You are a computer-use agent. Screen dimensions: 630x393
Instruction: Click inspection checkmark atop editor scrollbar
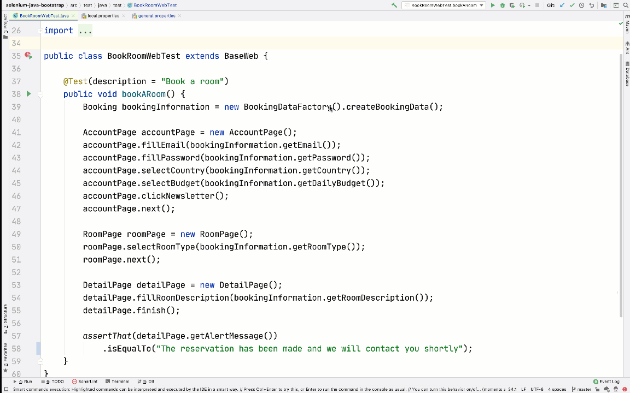[621, 23]
